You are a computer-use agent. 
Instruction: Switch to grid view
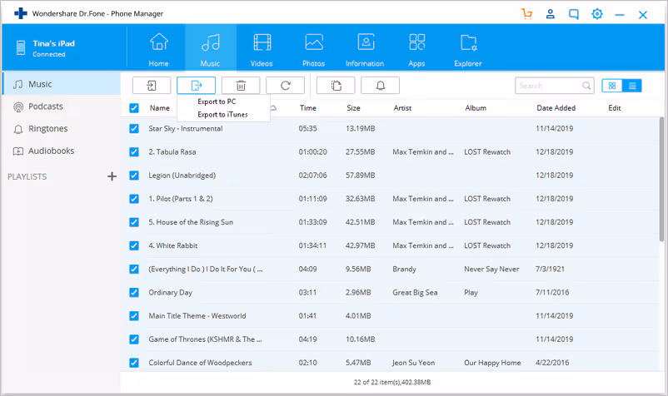[612, 86]
